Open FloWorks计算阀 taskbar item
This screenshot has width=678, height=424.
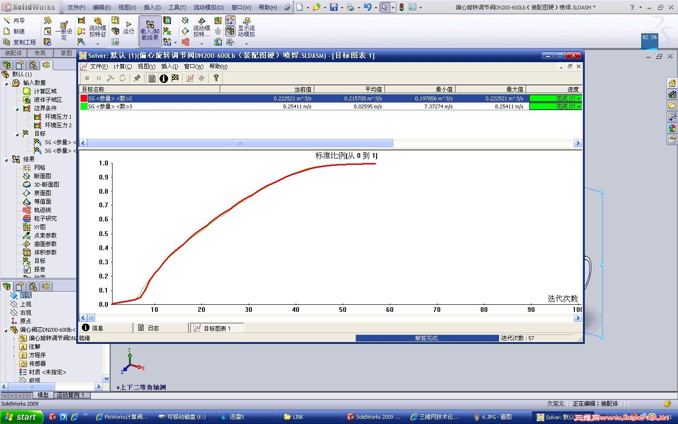122,417
